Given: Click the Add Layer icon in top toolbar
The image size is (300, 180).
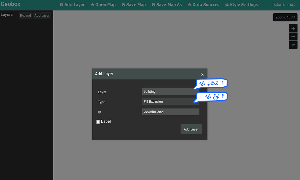Looking at the screenshot, I should 62,5.
